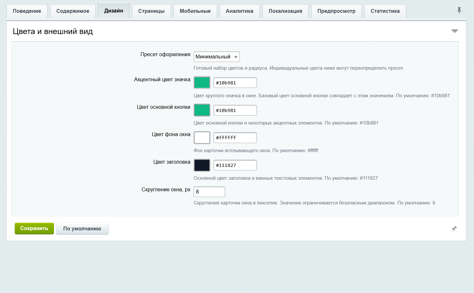
Task: Open the Статистика tab
Action: pos(385,11)
